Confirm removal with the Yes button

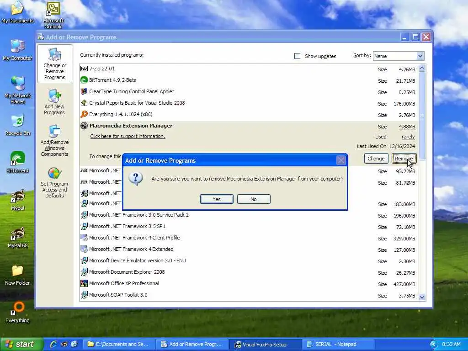[x=217, y=199]
